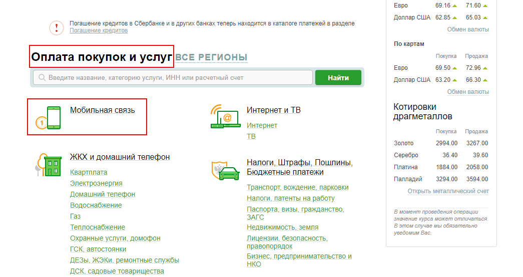
Task: Open the ВСЕ РЕГИОНЫ region selector
Action: (211, 57)
